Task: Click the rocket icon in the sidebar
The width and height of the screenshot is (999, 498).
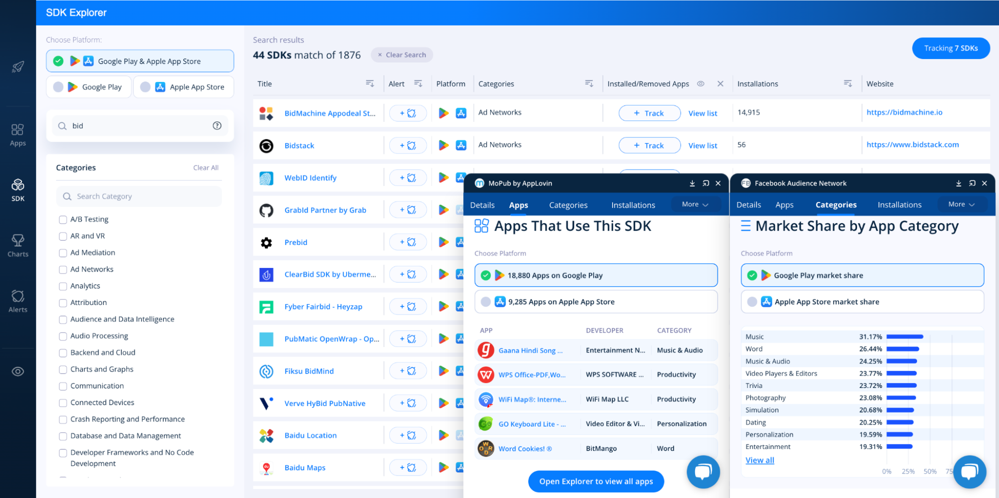Action: [x=18, y=66]
